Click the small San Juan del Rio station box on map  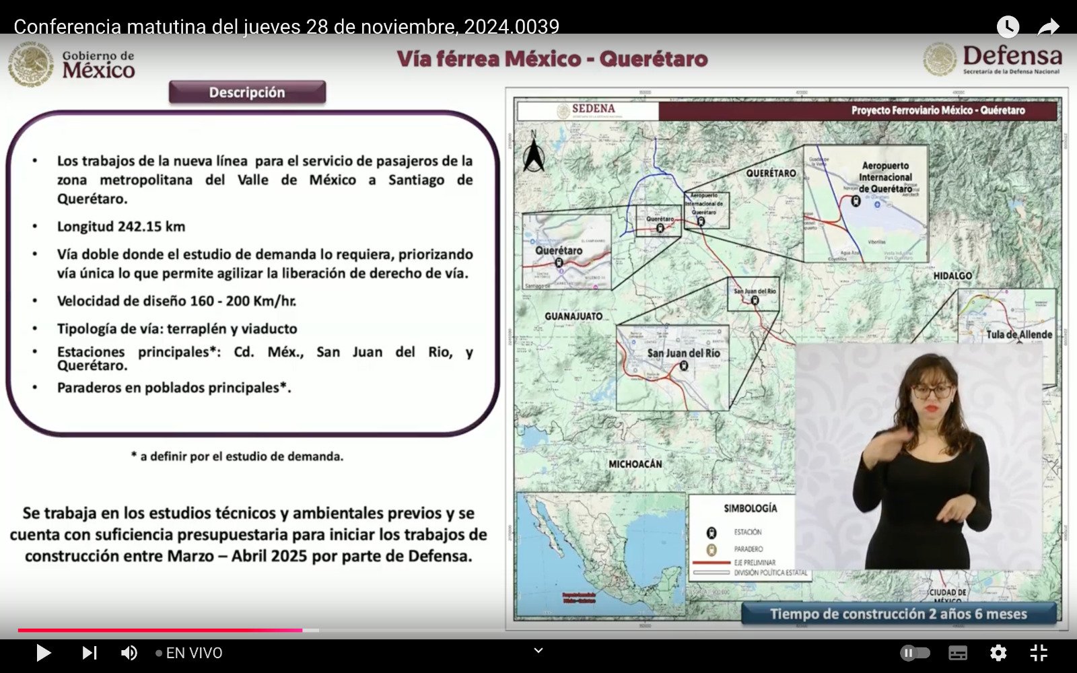754,294
